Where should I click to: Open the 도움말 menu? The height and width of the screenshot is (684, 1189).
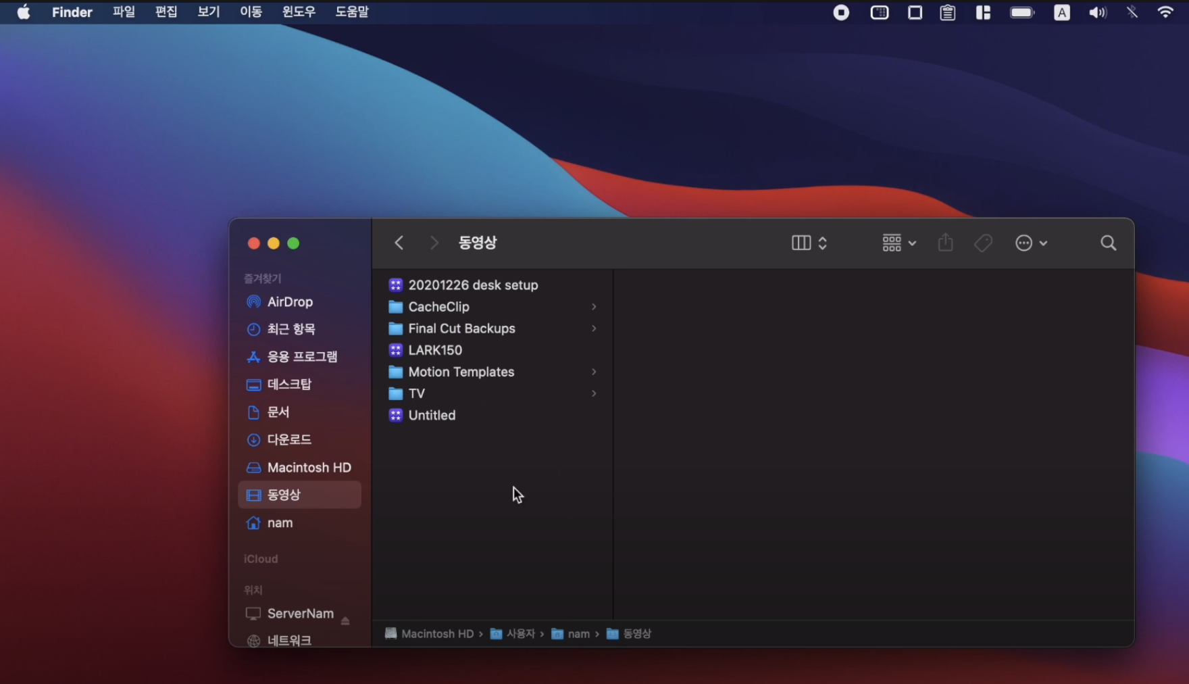pos(352,12)
